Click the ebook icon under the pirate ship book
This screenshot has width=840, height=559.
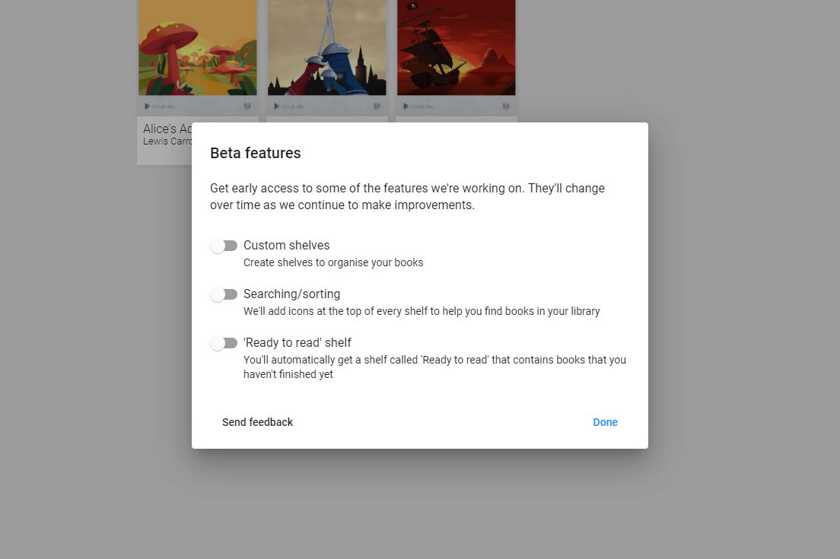506,106
